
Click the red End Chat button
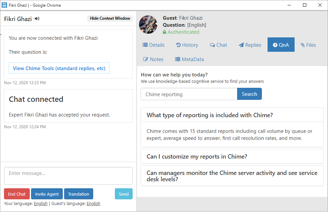coord(17,194)
